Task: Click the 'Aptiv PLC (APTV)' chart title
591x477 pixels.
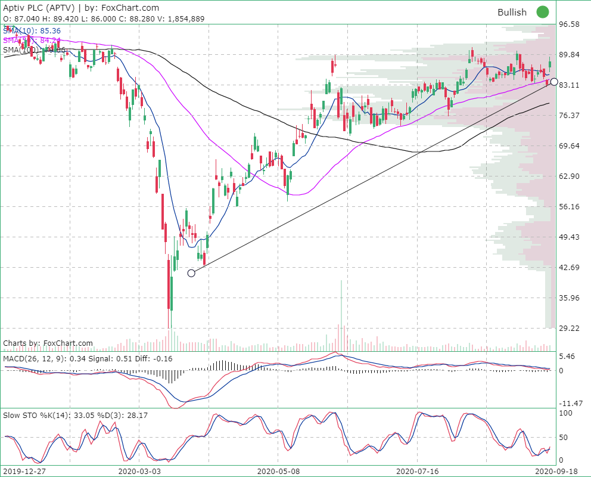Action: click(39, 8)
